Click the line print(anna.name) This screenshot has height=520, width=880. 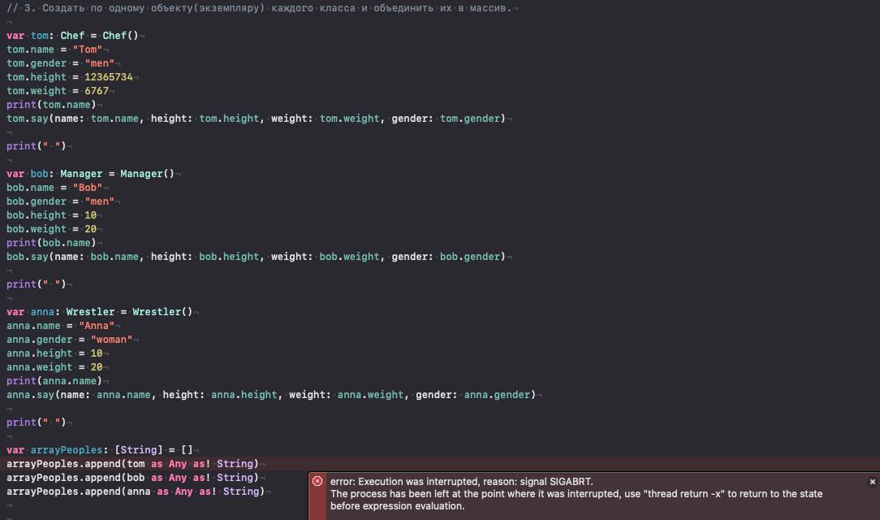54,381
